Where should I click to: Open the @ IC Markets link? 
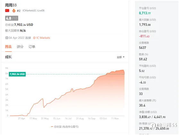[42, 38]
